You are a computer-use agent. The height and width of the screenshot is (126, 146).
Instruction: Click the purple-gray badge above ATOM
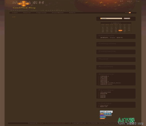(x=106, y=115)
